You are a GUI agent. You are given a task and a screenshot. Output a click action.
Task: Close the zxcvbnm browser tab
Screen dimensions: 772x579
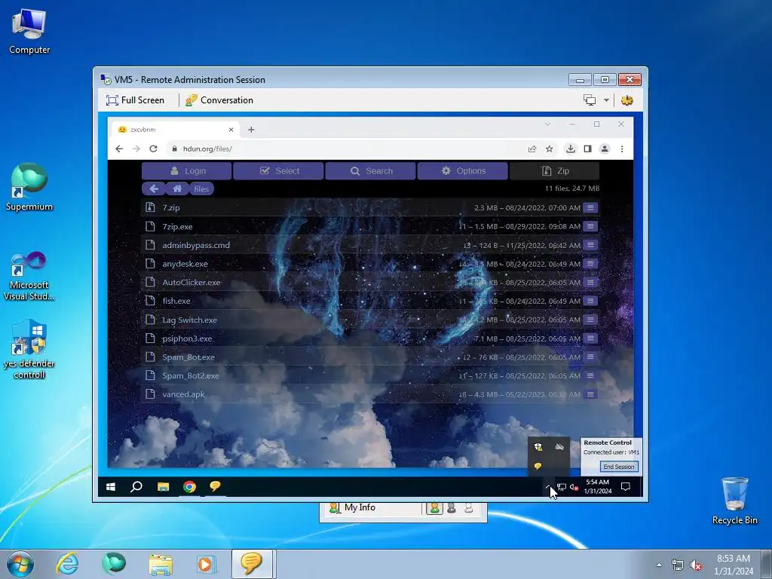(231, 130)
